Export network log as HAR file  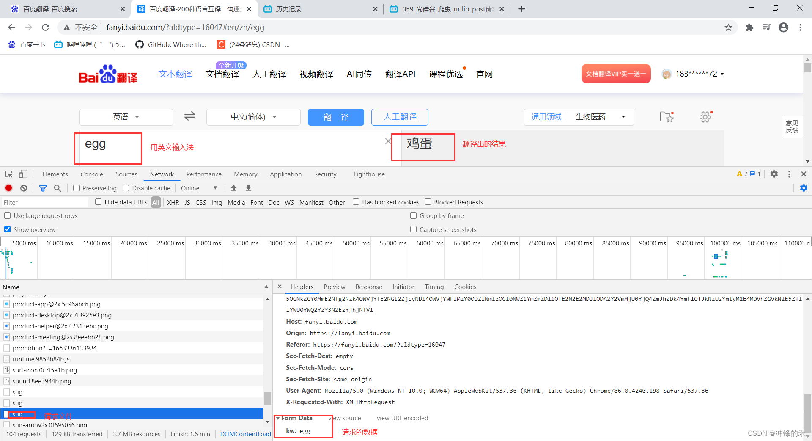point(248,188)
